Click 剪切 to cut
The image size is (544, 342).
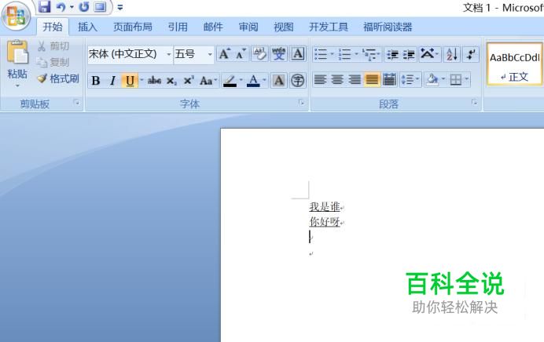click(53, 45)
